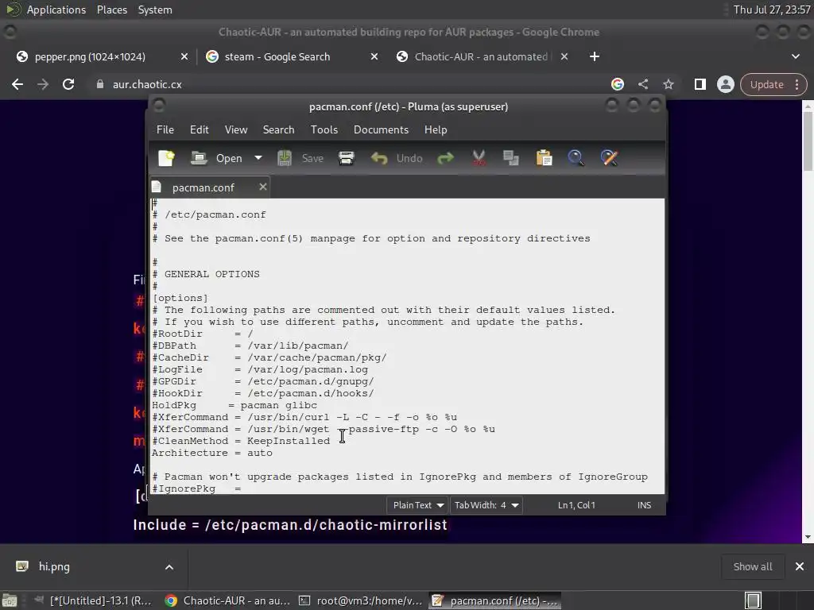Click Chrome forward arrow

point(43,84)
